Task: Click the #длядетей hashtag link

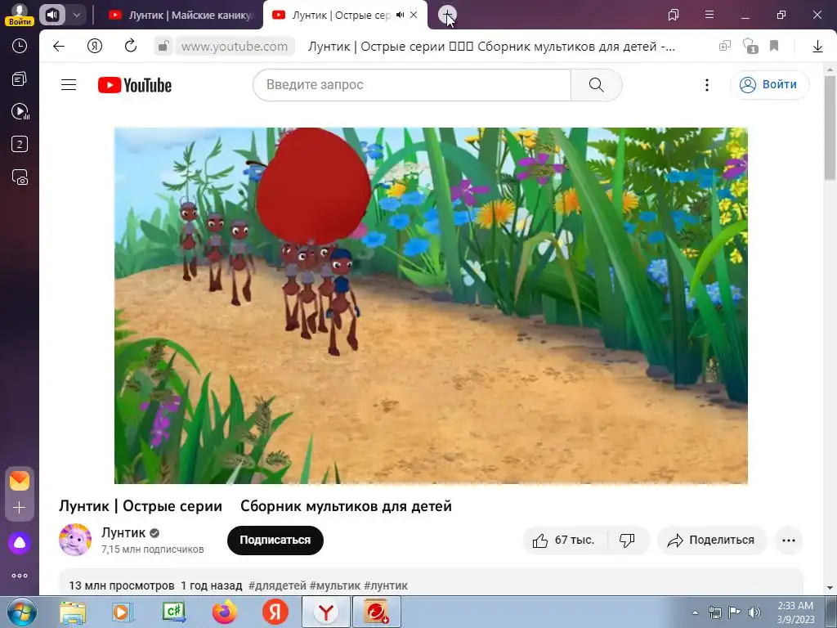Action: tap(277, 585)
